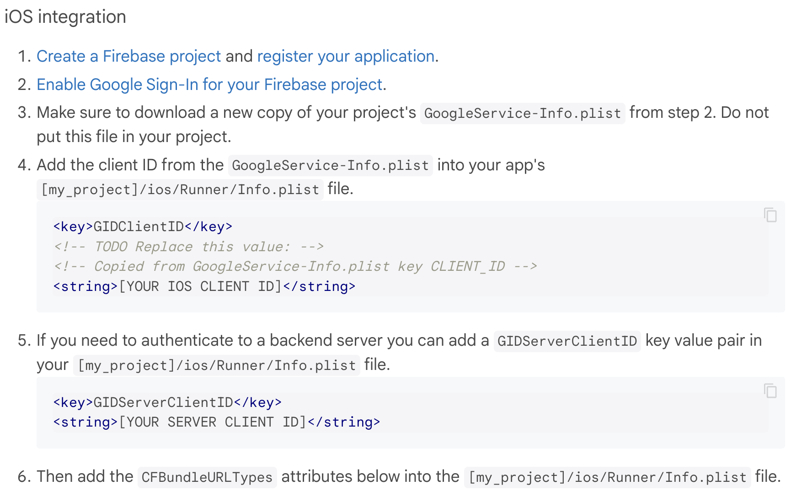Select the GoogleService-Info.plist inline code in step 3

(522, 113)
